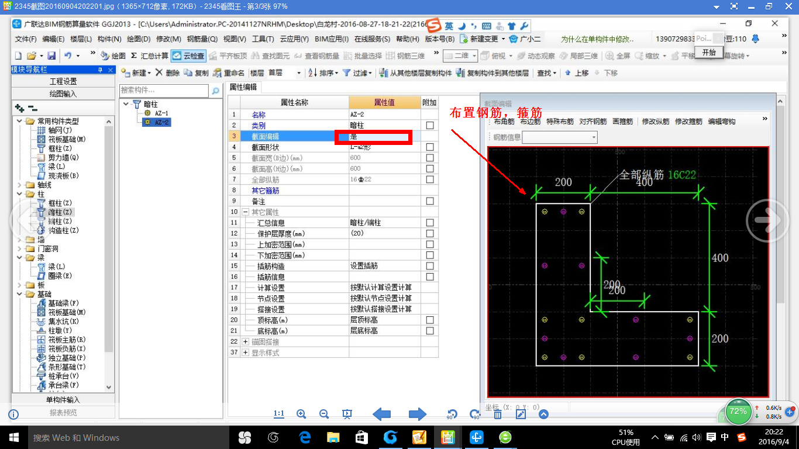
Task: Click the 上移 up arrow button
Action: 577,73
